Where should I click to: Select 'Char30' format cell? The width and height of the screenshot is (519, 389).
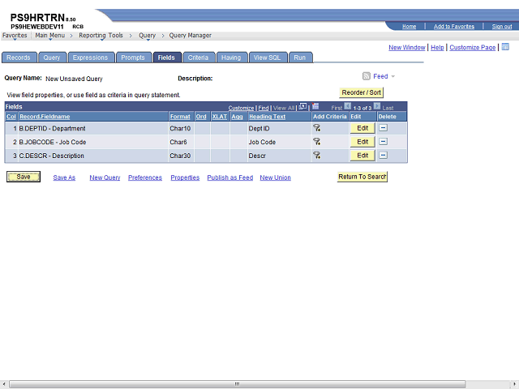[x=180, y=156]
